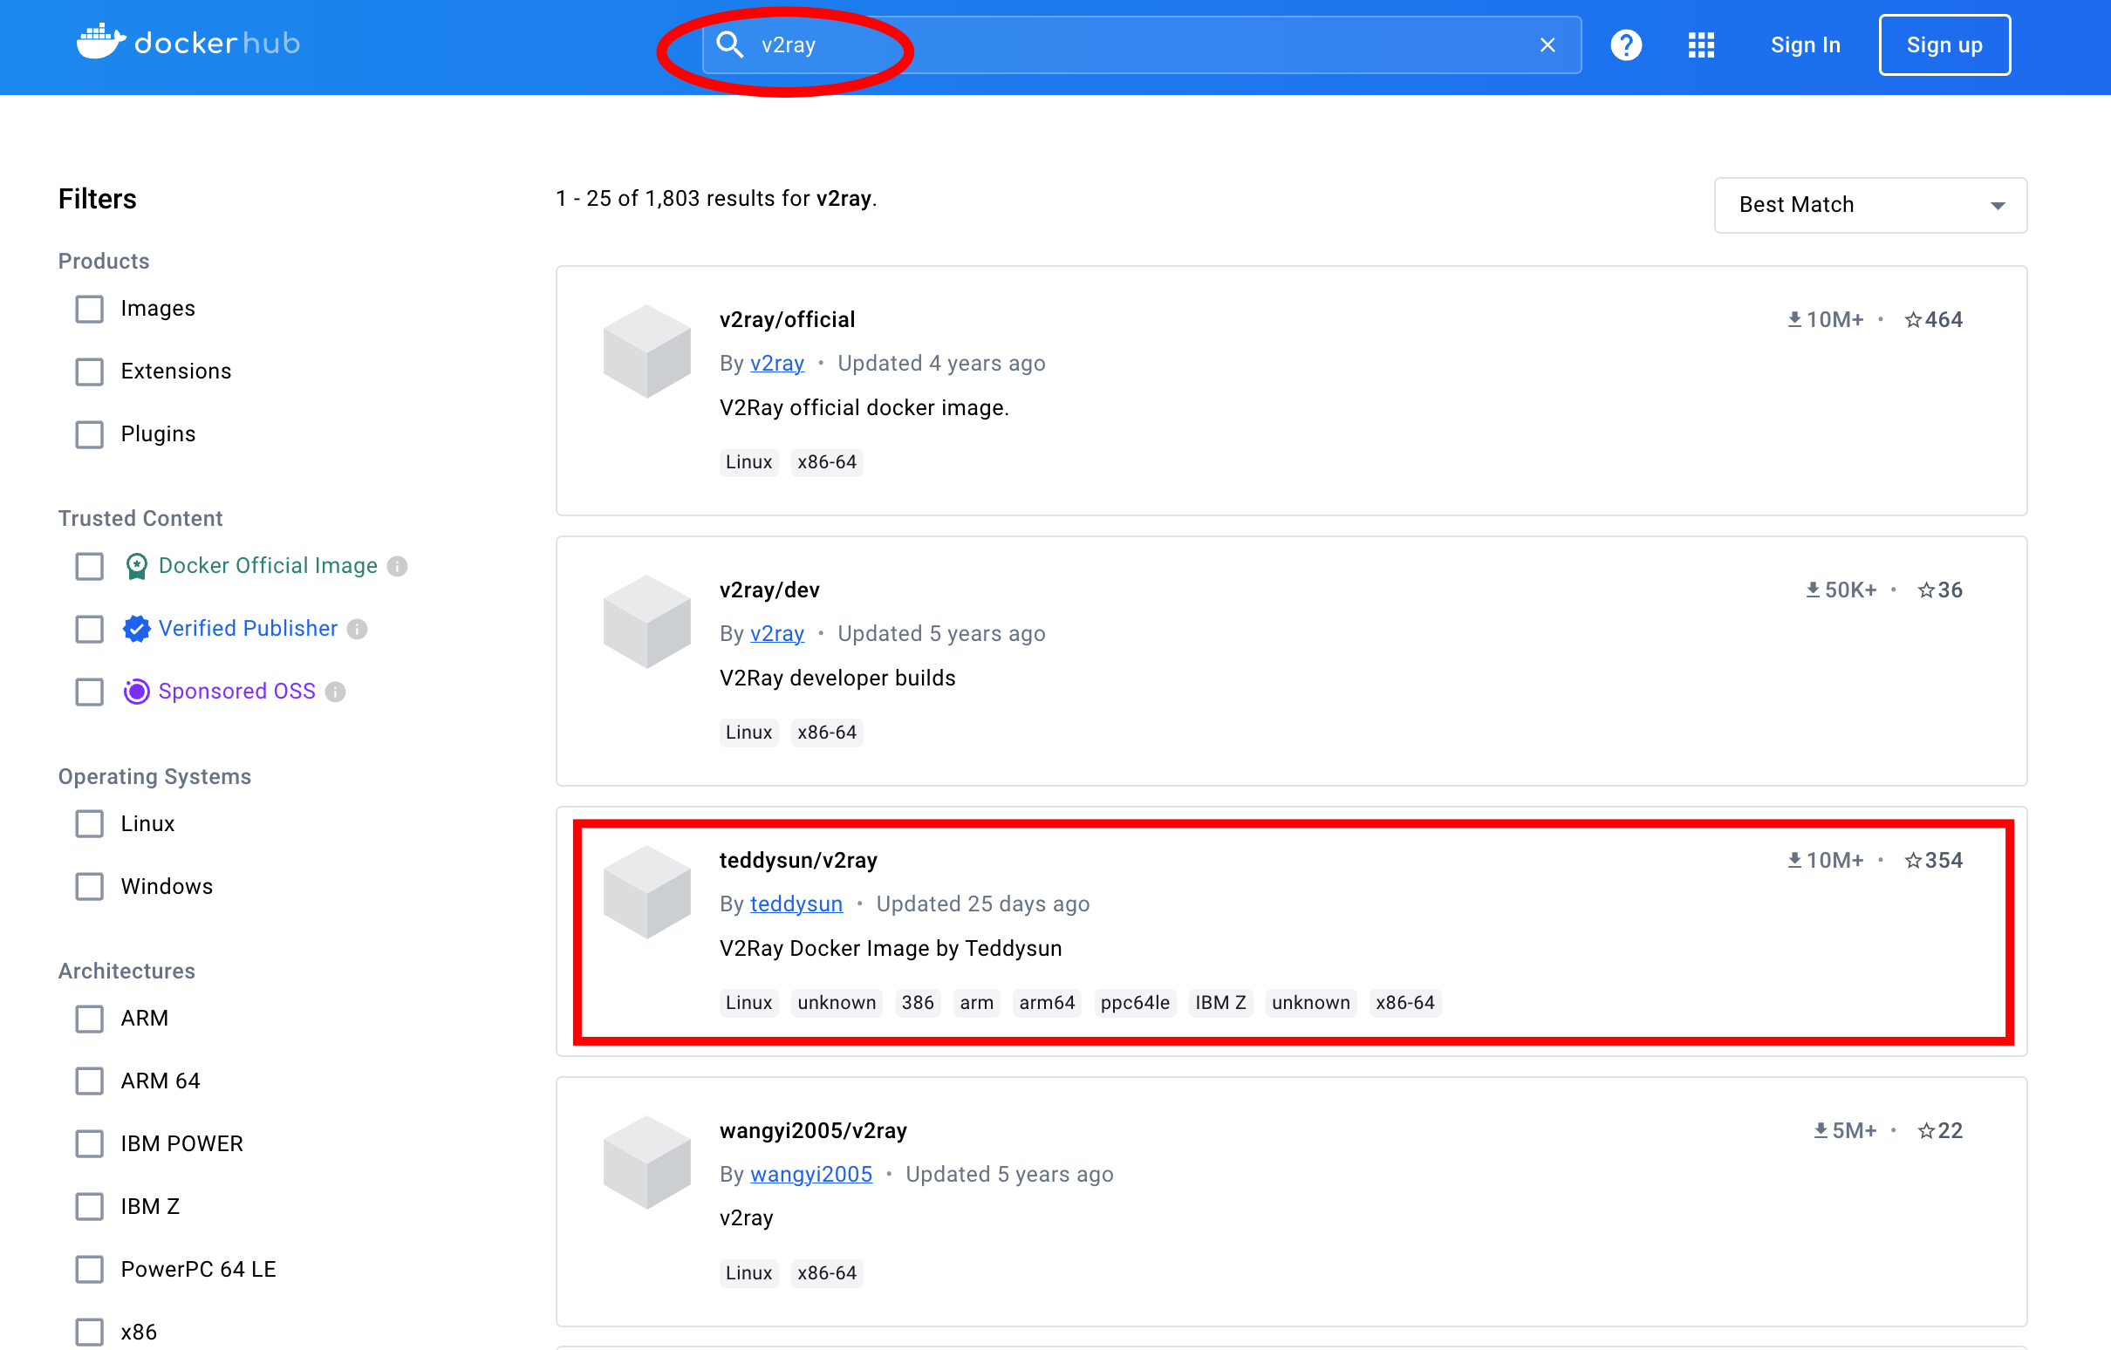Click the Sign up button
2111x1350 pixels.
pos(1944,44)
